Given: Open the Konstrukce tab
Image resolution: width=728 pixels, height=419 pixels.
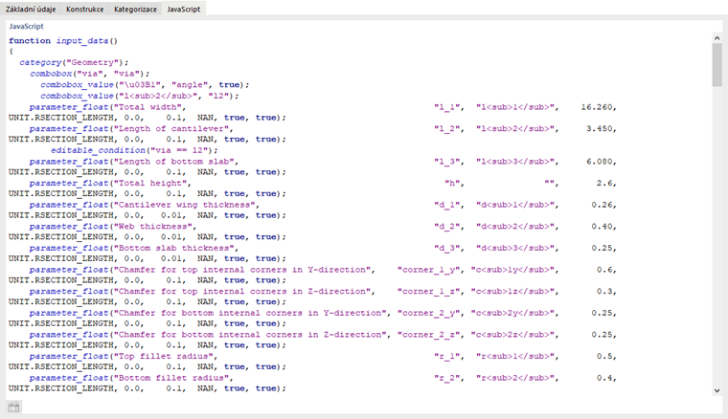Looking at the screenshot, I should point(84,9).
